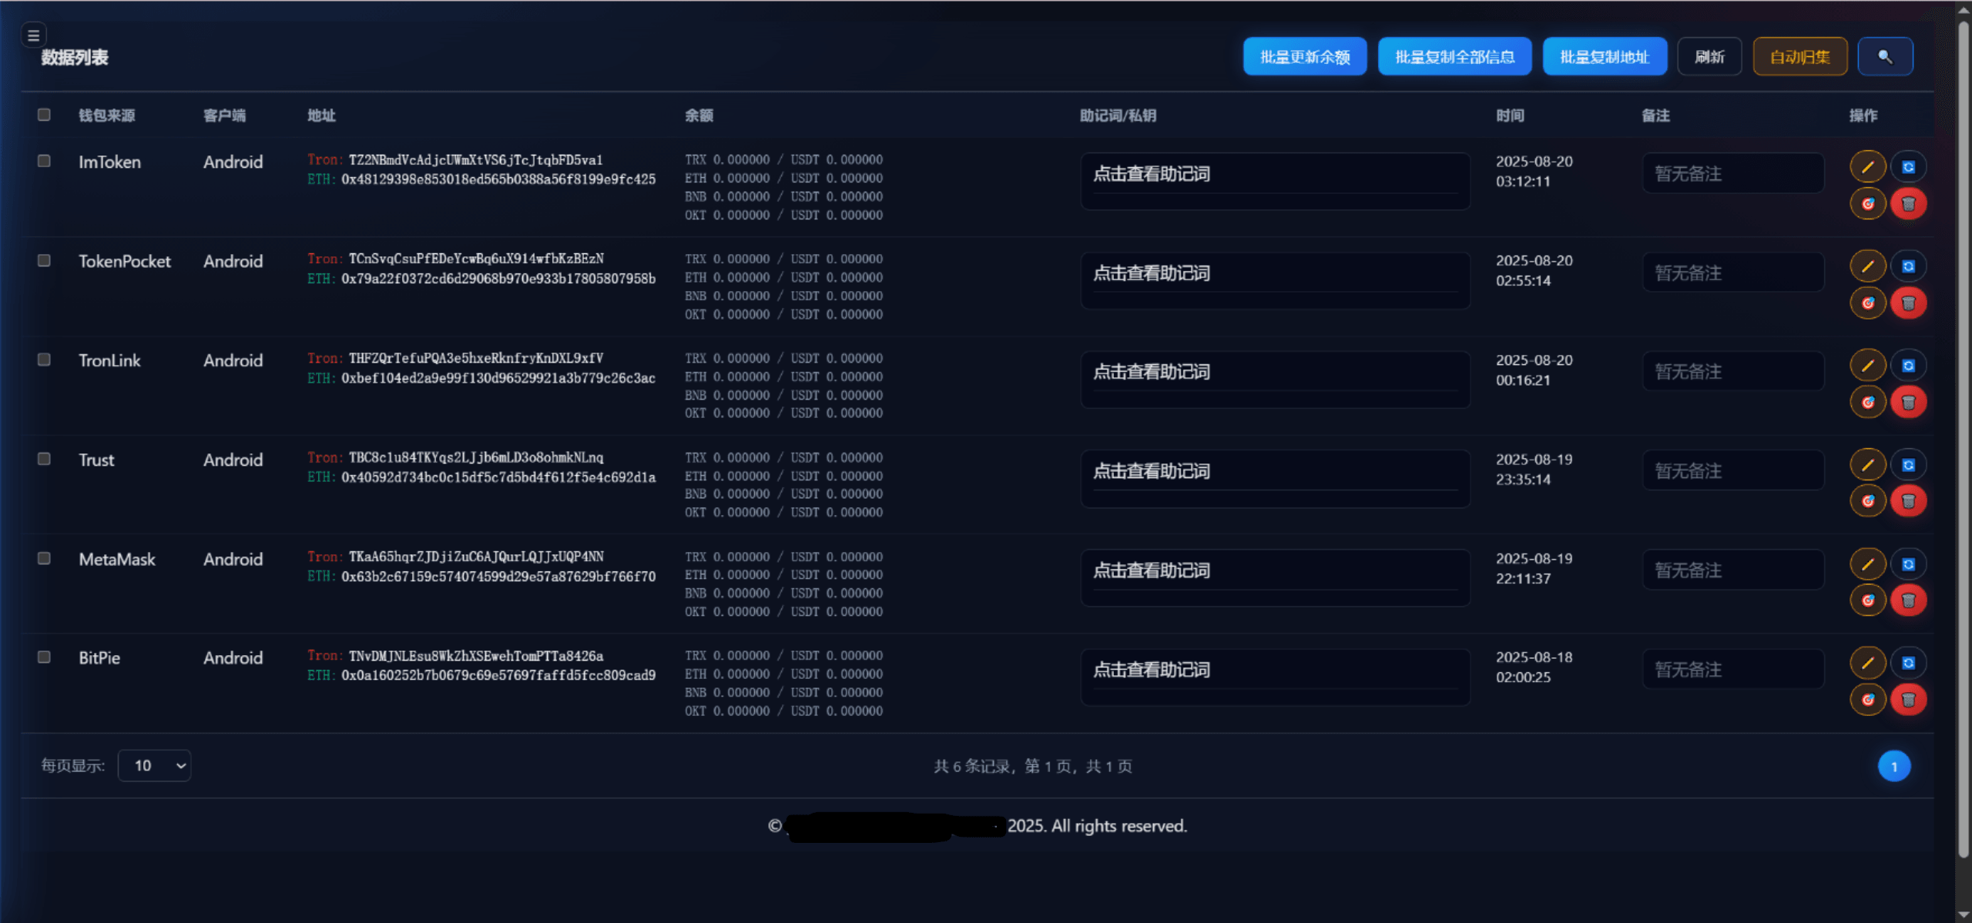Image resolution: width=1972 pixels, height=923 pixels.
Task: Click the red trash icon in Trust row
Action: (x=1908, y=501)
